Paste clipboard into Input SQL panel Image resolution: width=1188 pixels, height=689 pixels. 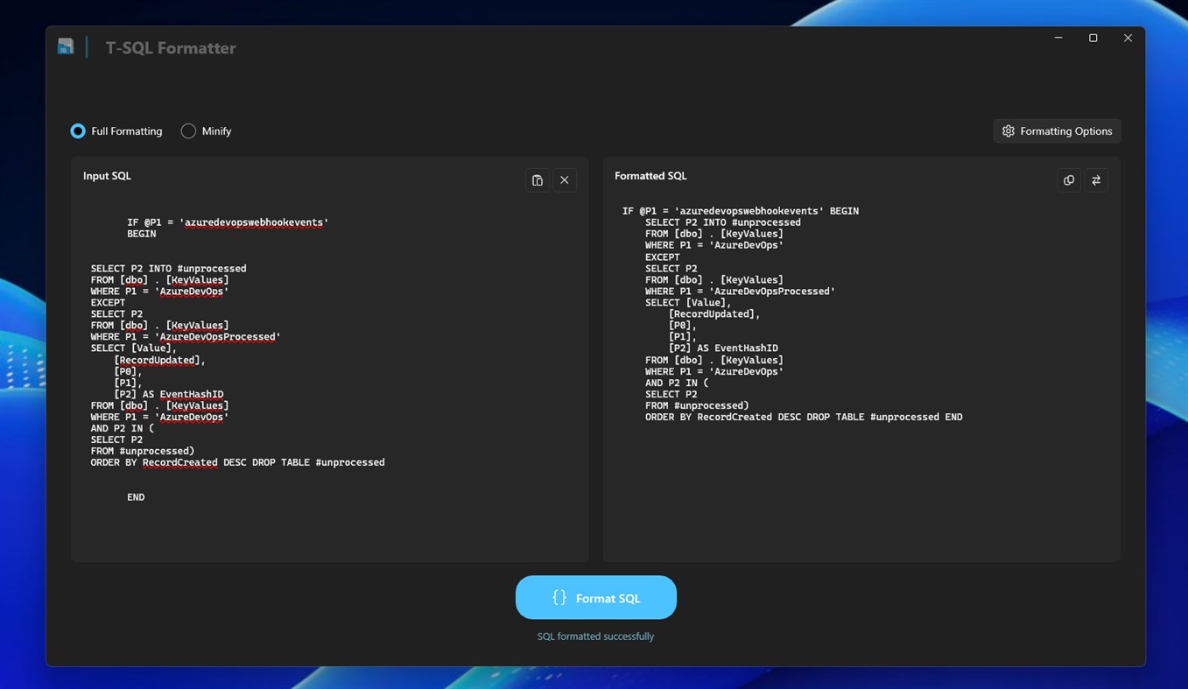(x=538, y=180)
